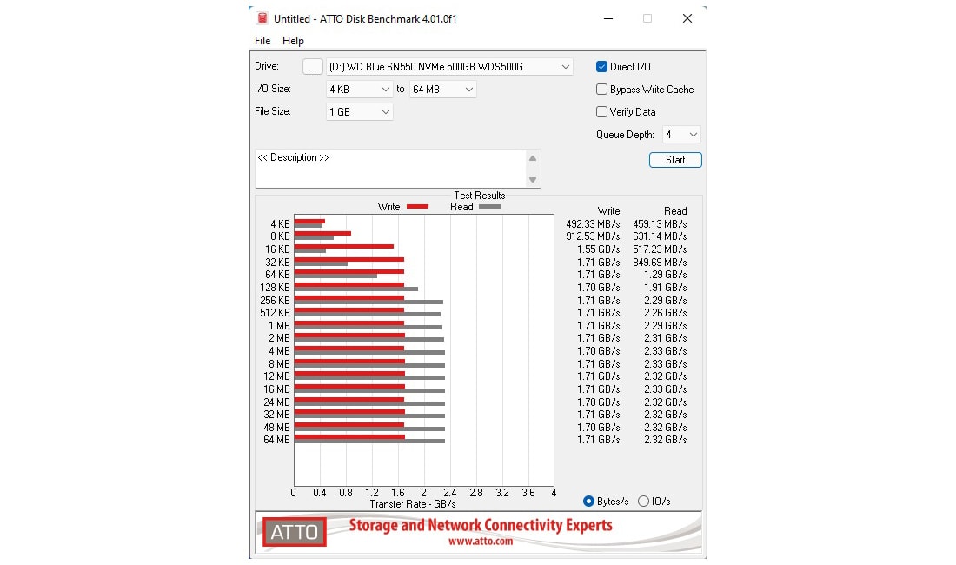Click the 2.26 GB/s read value
This screenshot has width=956, height=565.
pyautogui.click(x=665, y=313)
